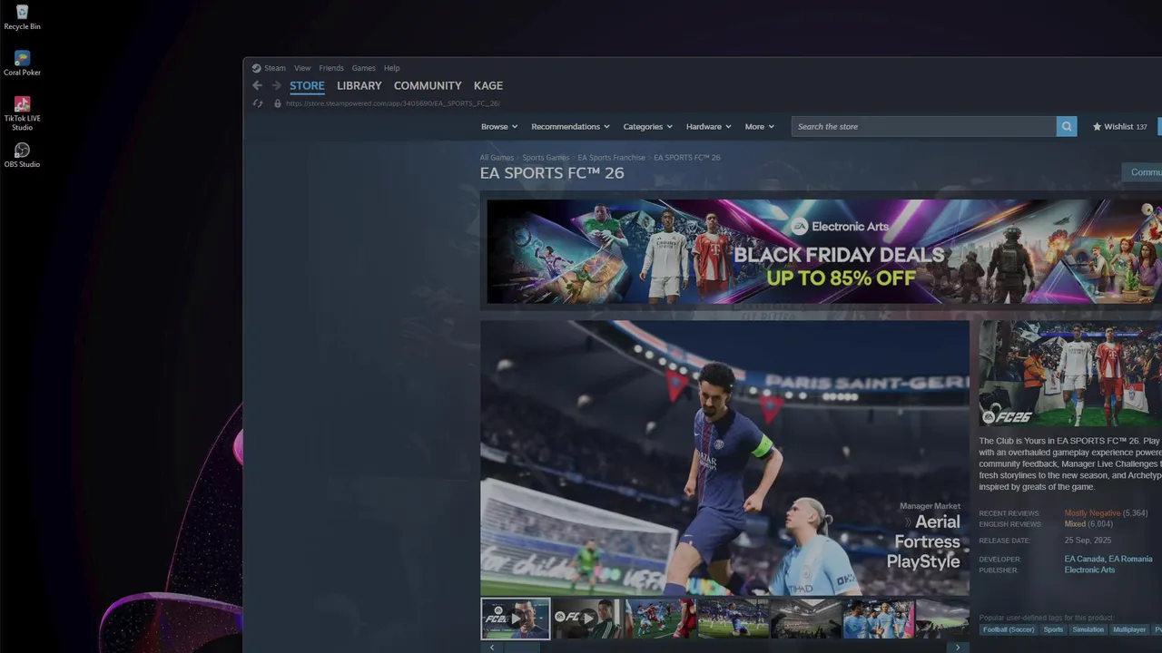Open the Mixed English reviews link
Screen dimensions: 1162x653
pyautogui.click(x=1075, y=524)
